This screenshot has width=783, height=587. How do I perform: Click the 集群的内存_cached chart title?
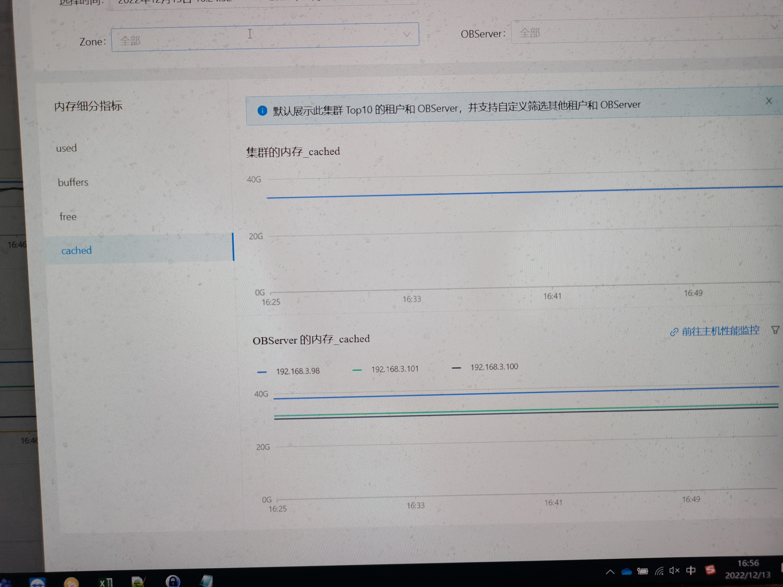coord(293,152)
